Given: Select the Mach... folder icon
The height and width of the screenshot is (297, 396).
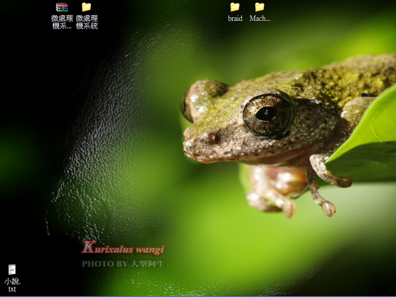Looking at the screenshot, I should [x=259, y=7].
